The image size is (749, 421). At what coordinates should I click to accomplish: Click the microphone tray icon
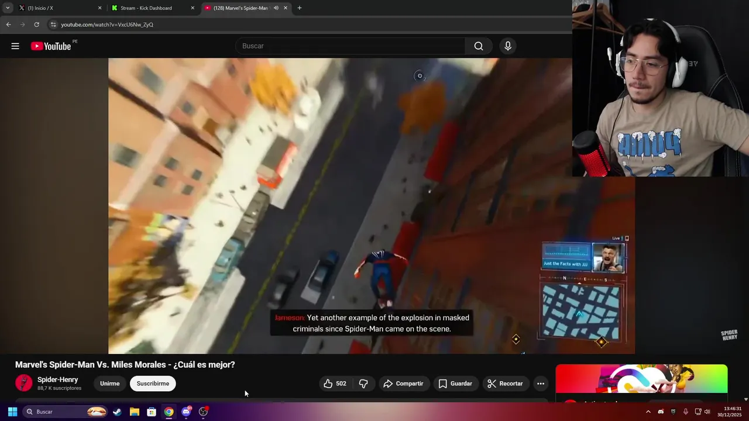pyautogui.click(x=685, y=412)
